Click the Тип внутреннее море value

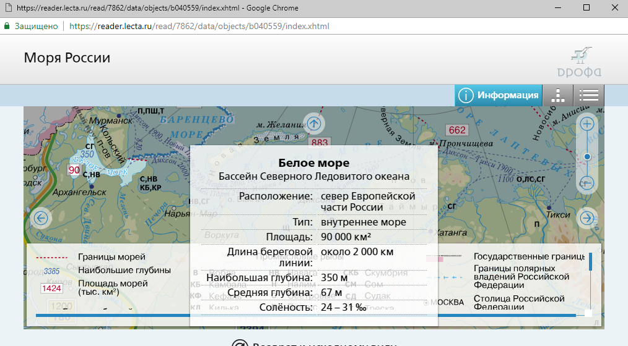[x=364, y=222]
